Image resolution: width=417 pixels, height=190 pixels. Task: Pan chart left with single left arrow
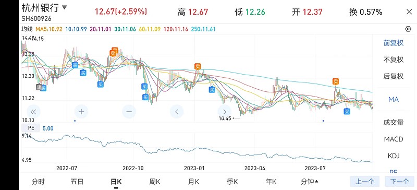click(x=177, y=112)
